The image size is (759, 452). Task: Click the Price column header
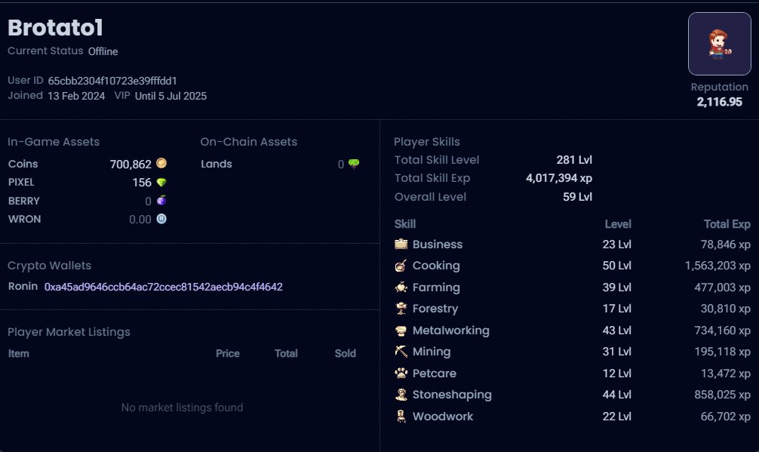click(228, 354)
